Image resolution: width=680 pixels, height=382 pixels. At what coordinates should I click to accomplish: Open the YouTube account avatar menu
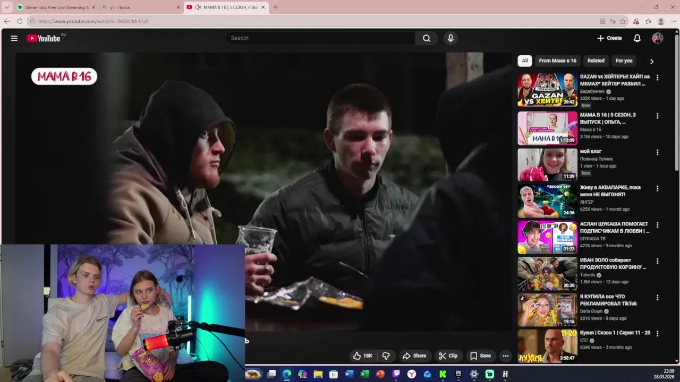(x=658, y=38)
